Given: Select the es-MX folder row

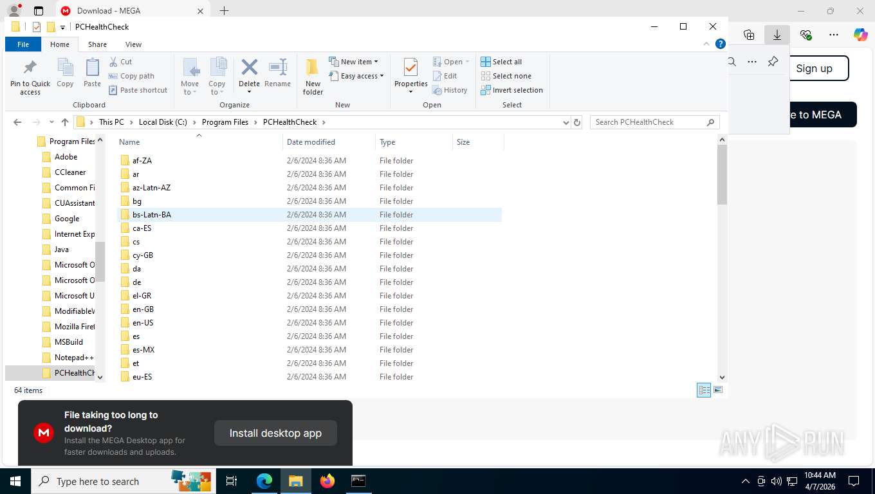Looking at the screenshot, I should pyautogui.click(x=309, y=350).
